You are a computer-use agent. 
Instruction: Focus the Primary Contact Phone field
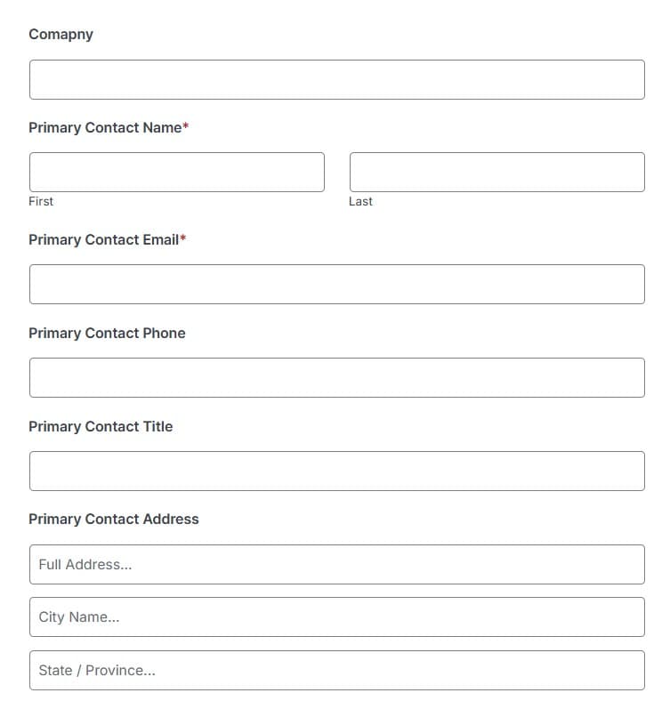point(337,377)
